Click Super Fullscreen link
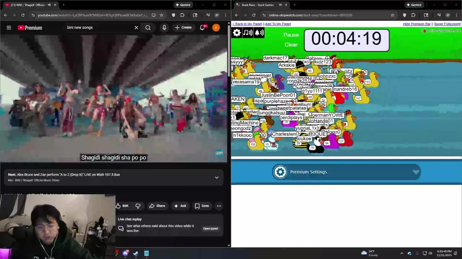 tap(447, 24)
